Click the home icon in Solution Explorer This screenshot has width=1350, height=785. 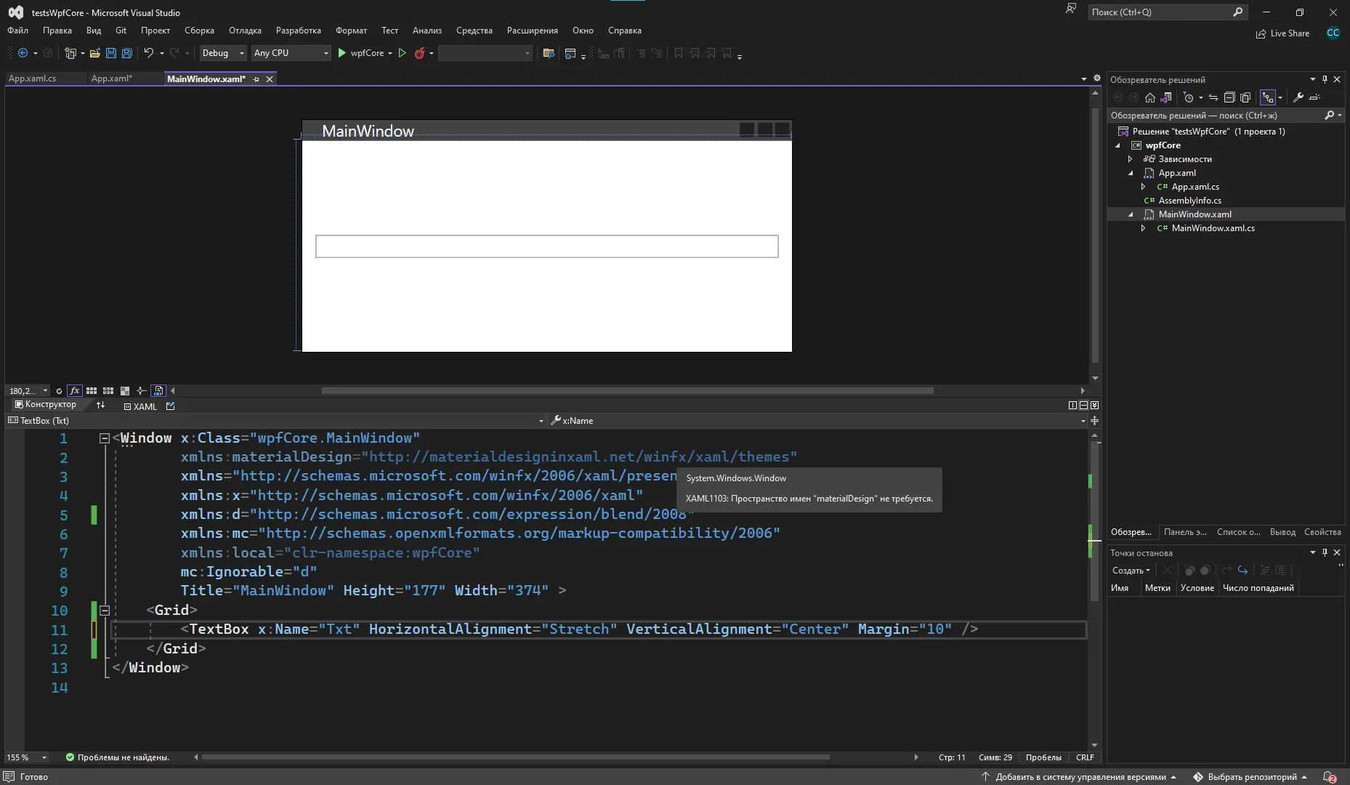click(1149, 97)
